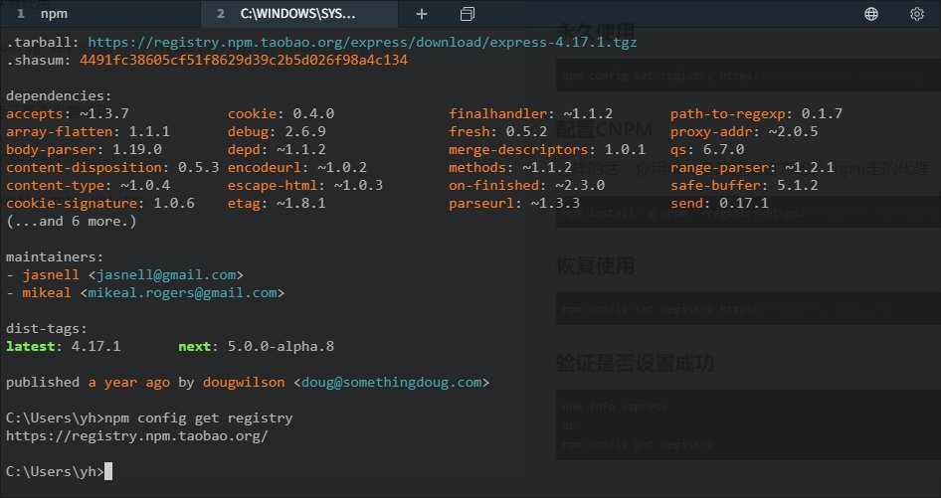Click the 'etag' dependency entry
941x498 pixels.
[x=277, y=204]
